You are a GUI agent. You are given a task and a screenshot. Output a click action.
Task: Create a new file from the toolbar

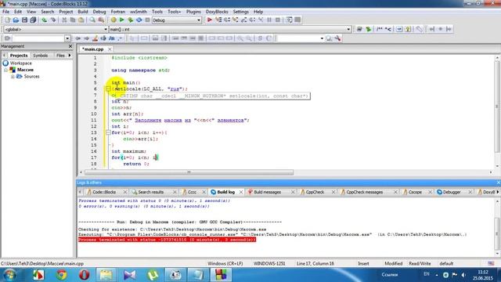pos(7,20)
